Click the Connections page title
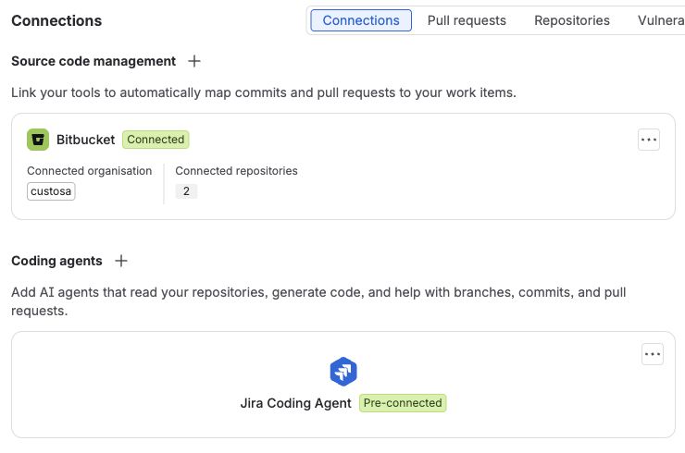 pyautogui.click(x=56, y=20)
